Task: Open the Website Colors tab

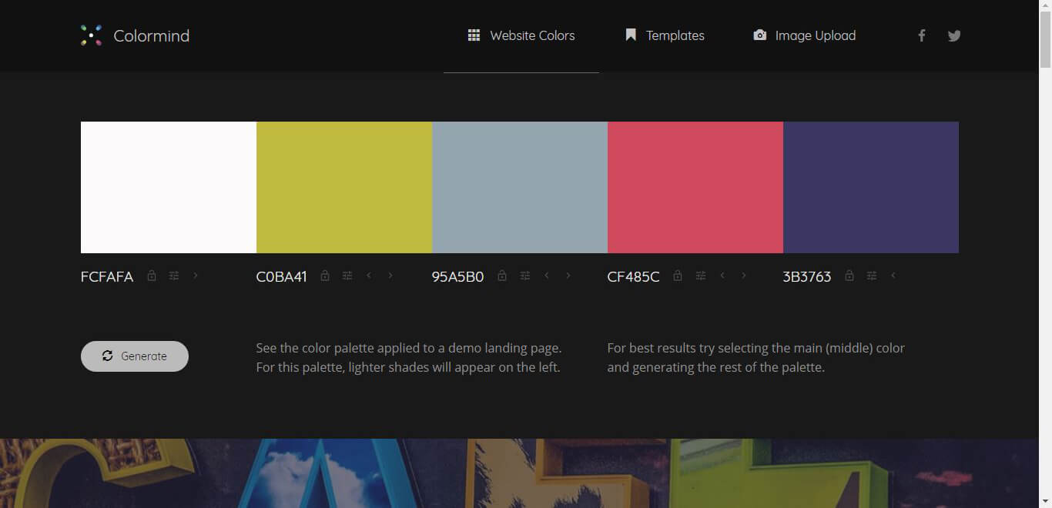Action: (521, 35)
